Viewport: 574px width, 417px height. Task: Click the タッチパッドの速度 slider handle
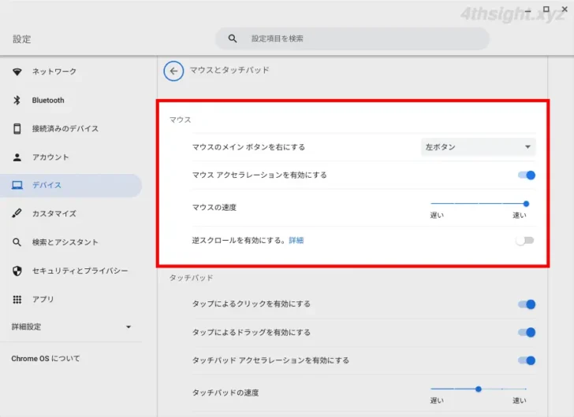pyautogui.click(x=478, y=389)
